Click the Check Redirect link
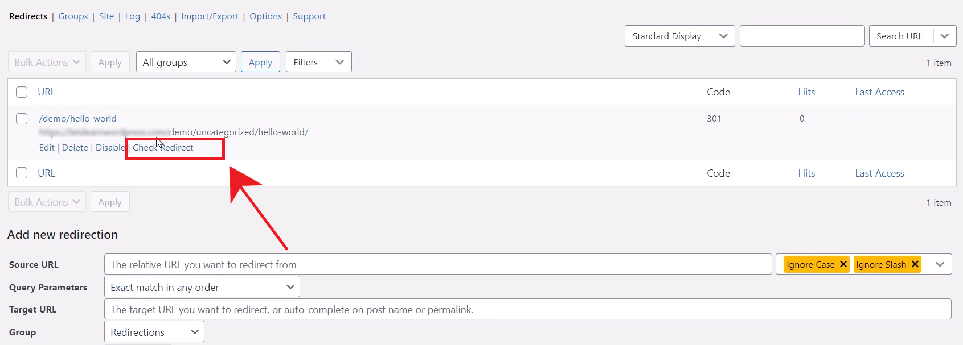This screenshot has width=963, height=345. [x=163, y=148]
